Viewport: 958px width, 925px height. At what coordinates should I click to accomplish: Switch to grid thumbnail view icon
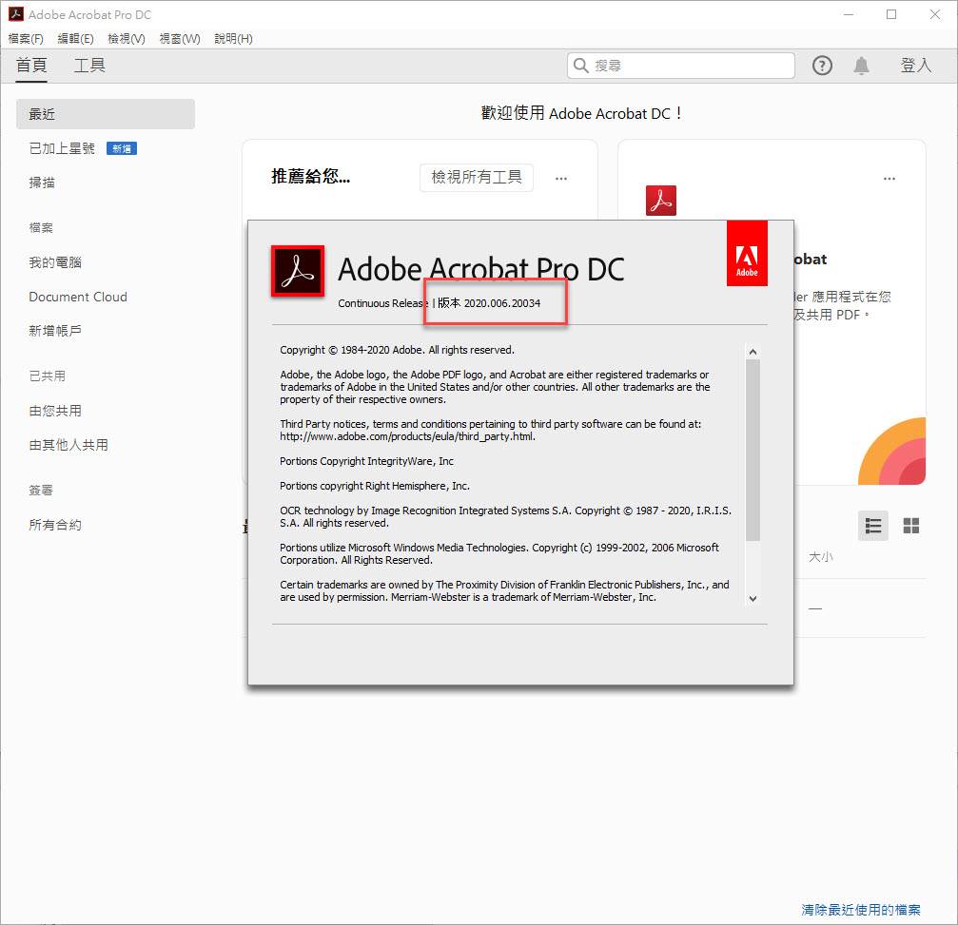(911, 526)
